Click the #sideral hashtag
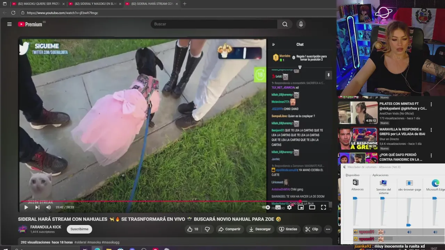Image resolution: width=445 pixels, height=250 pixels. (x=80, y=242)
